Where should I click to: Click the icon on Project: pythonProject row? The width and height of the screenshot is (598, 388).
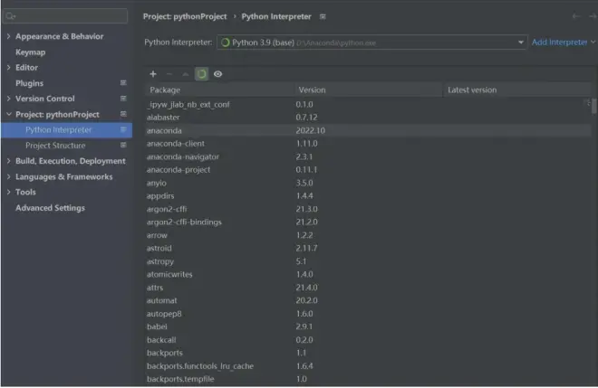coord(123,114)
